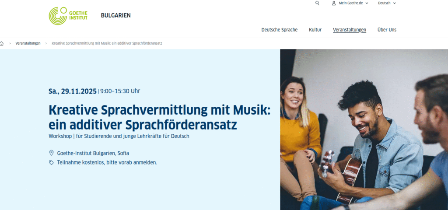
Task: Click the search magnifier icon
Action: tap(317, 3)
